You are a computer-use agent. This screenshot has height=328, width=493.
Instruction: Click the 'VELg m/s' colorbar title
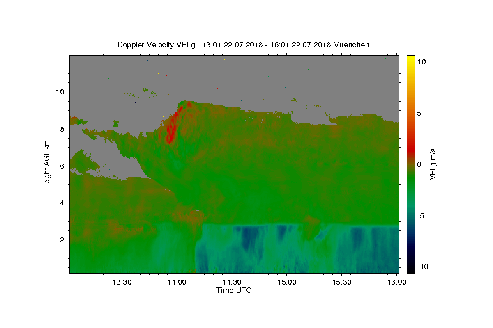(x=433, y=164)
